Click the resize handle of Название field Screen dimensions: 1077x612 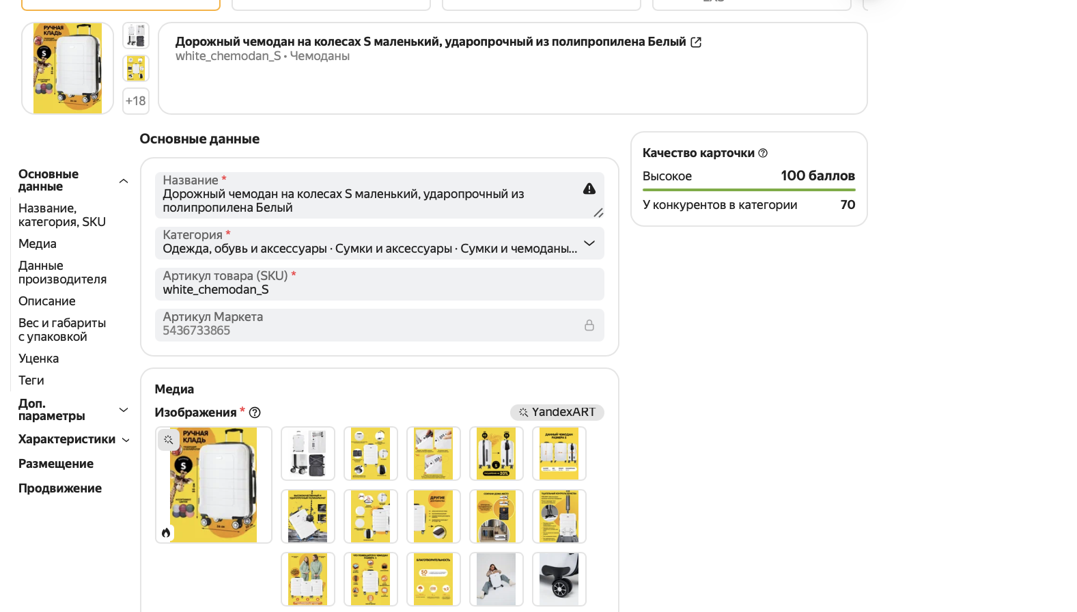coord(598,213)
